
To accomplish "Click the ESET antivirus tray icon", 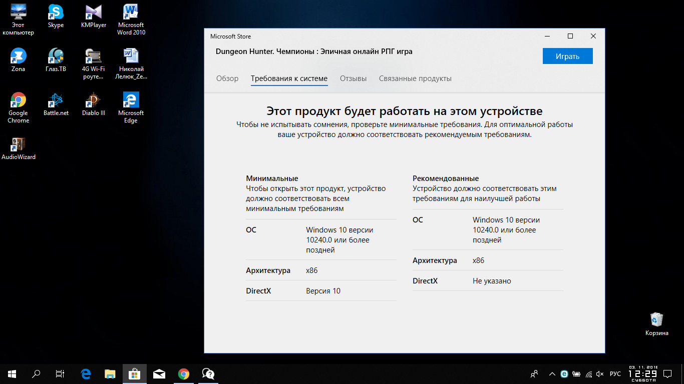I will pos(564,373).
